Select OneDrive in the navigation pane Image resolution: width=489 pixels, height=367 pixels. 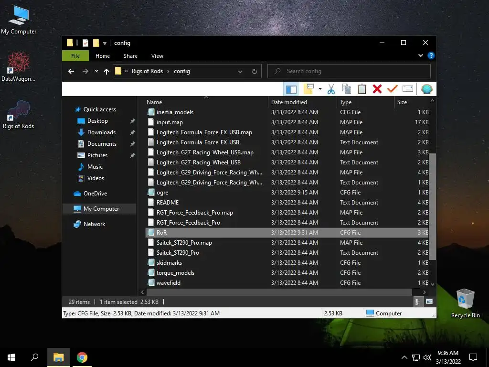coord(95,194)
